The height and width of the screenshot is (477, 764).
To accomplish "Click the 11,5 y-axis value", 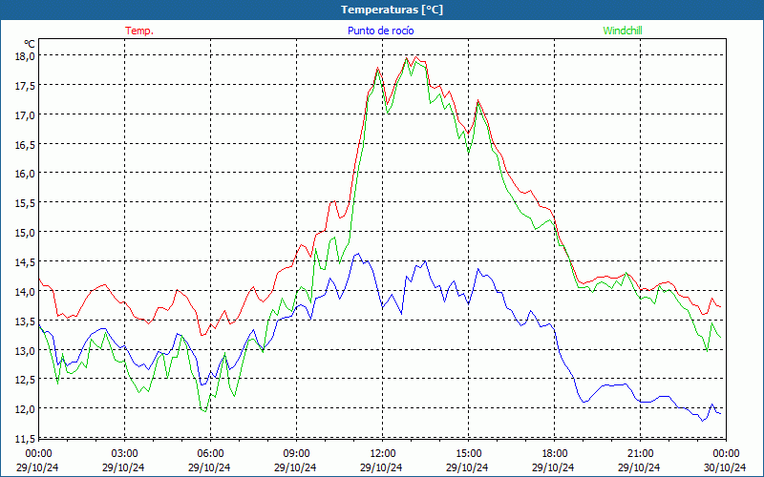I will (x=25, y=439).
